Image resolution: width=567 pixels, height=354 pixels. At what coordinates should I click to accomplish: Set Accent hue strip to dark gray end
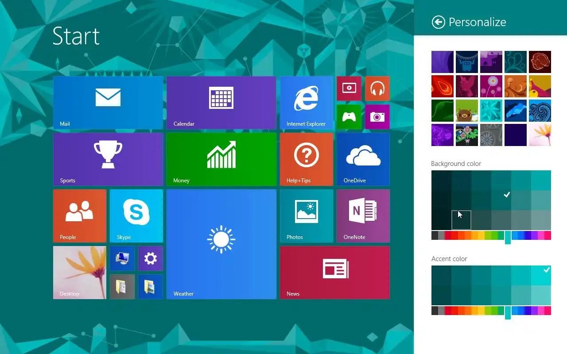point(435,311)
